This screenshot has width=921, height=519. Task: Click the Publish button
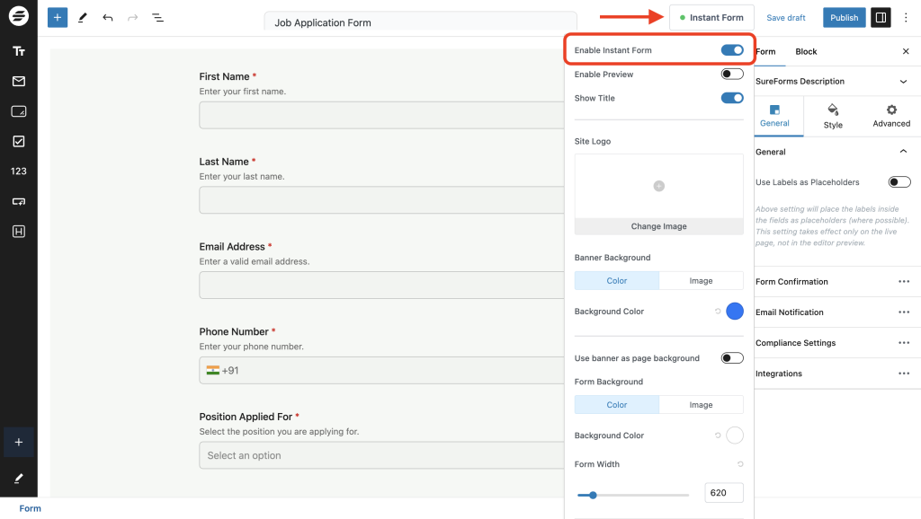point(844,17)
